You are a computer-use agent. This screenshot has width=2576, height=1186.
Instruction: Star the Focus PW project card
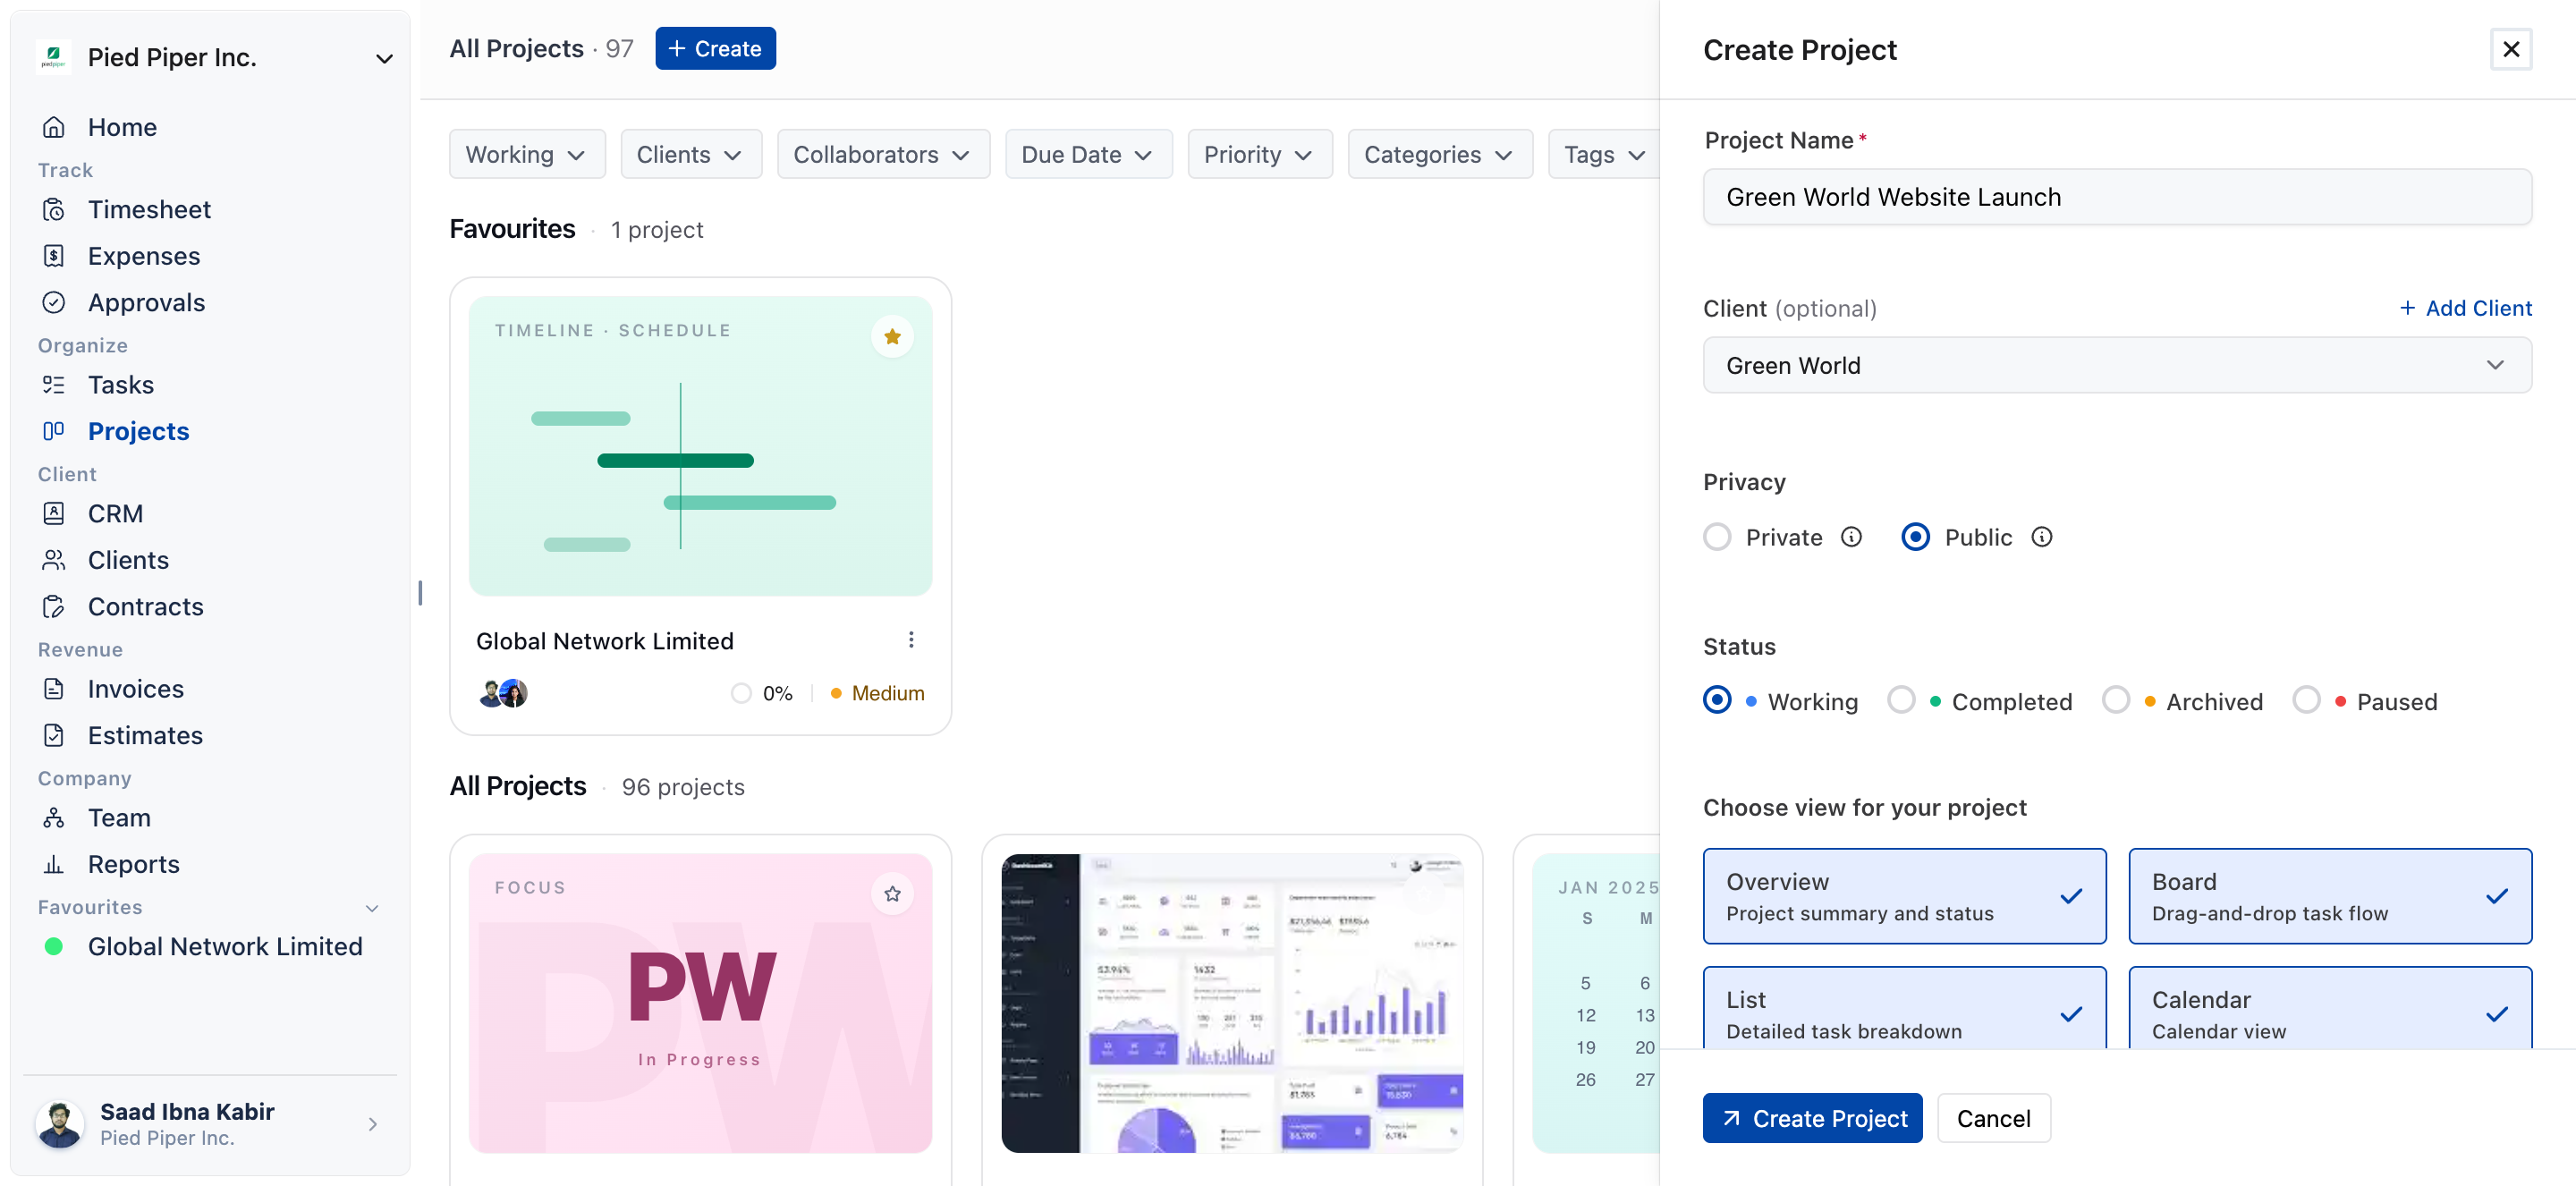click(892, 893)
